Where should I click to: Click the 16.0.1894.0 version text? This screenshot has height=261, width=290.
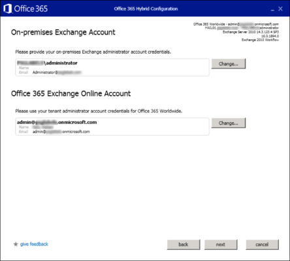[270, 36]
